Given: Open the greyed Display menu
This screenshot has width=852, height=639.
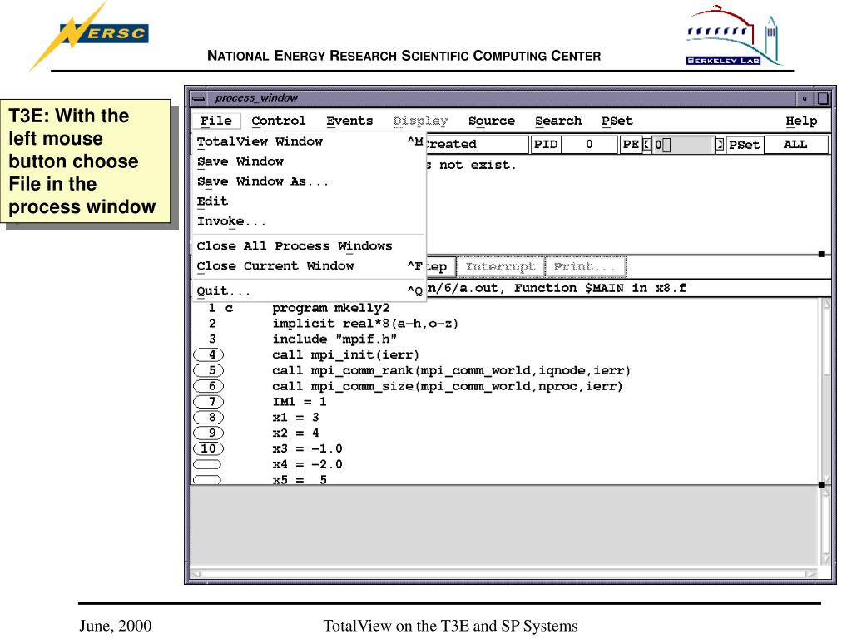Looking at the screenshot, I should (x=420, y=121).
